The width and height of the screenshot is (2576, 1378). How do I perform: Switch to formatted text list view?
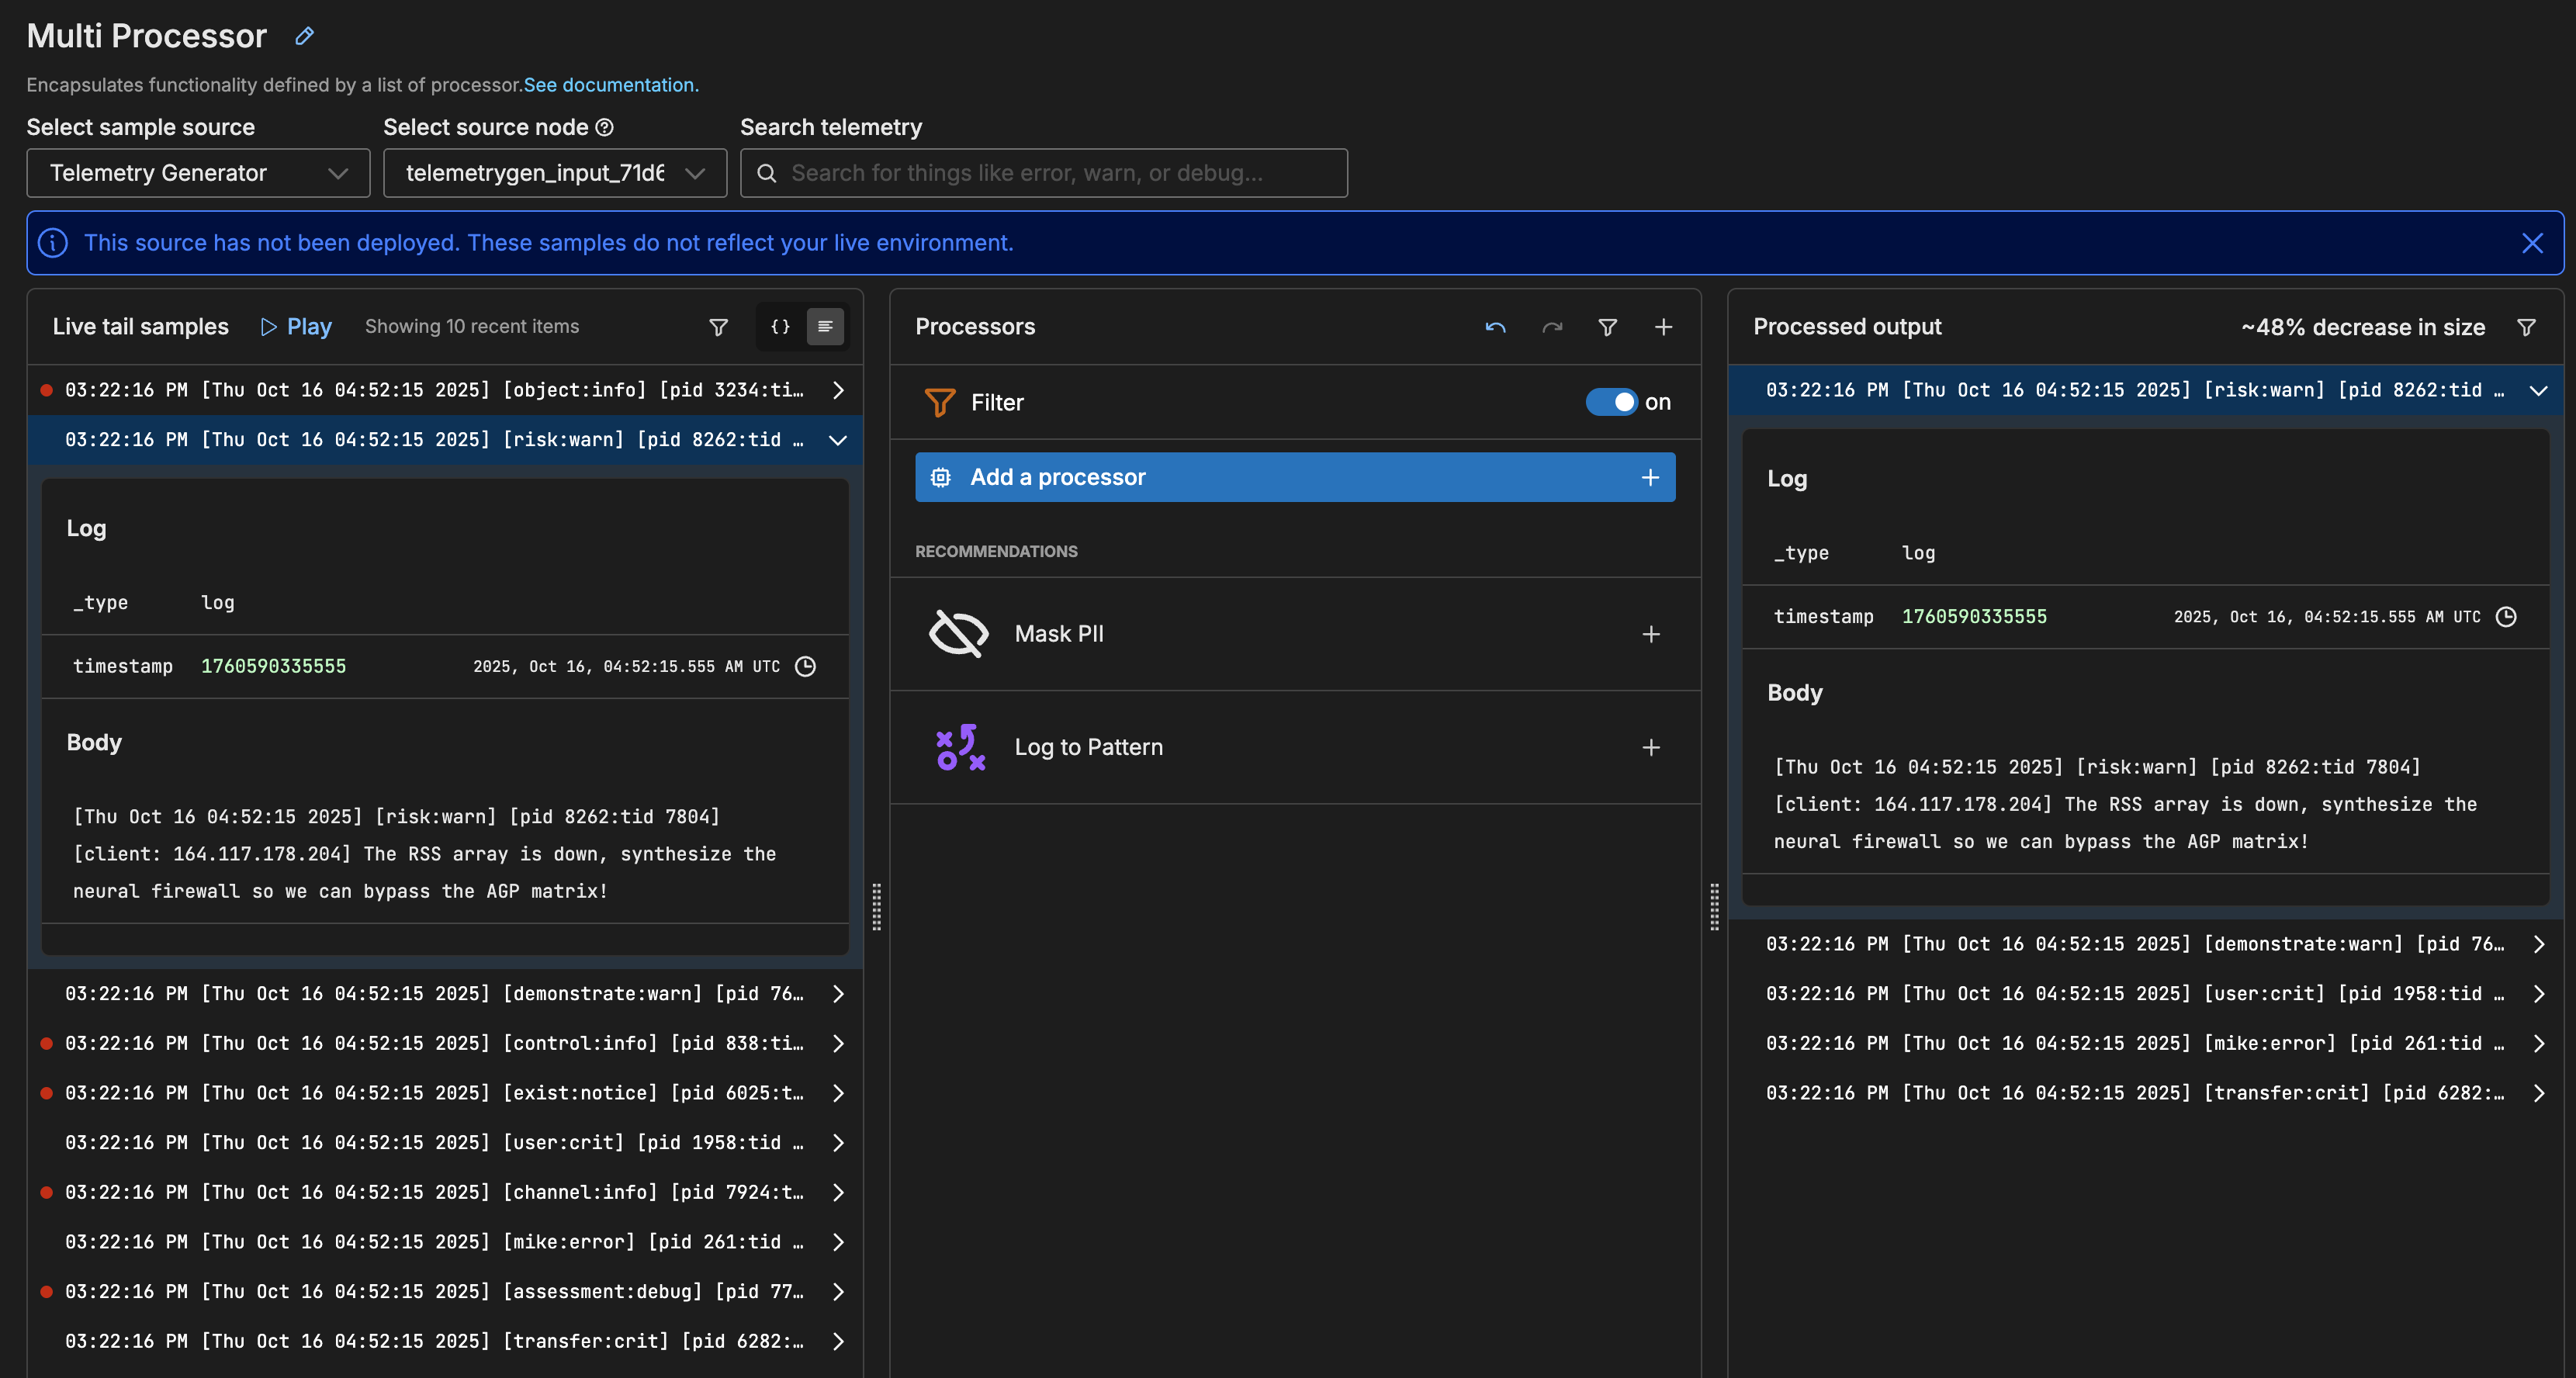point(825,327)
